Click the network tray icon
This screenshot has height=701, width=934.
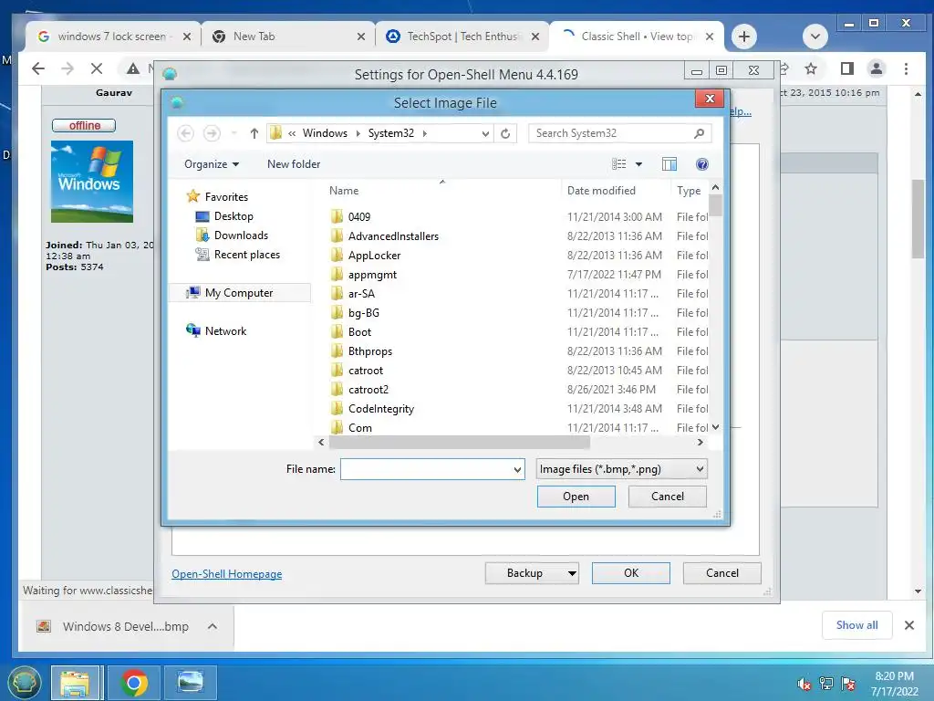click(x=826, y=684)
